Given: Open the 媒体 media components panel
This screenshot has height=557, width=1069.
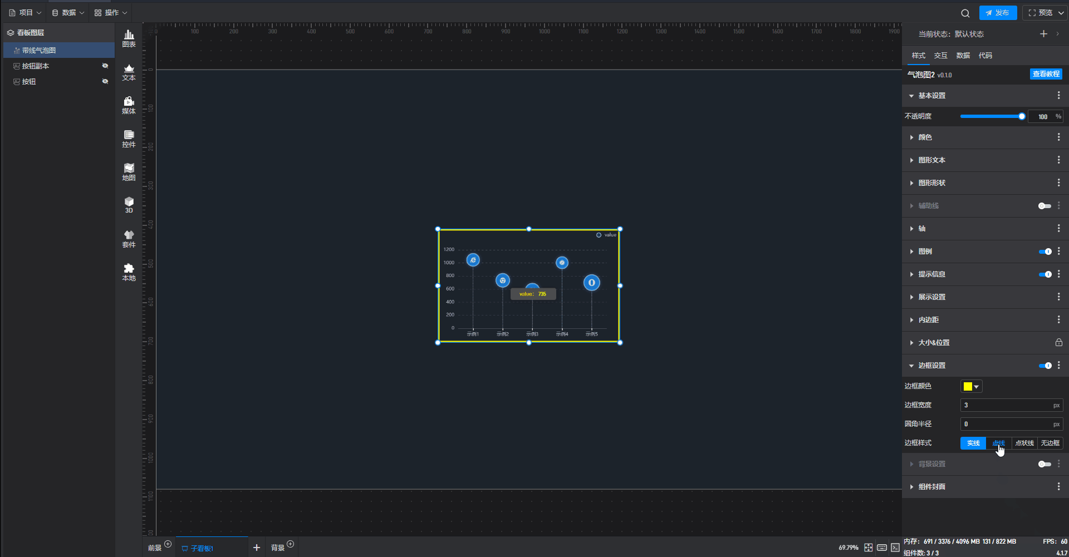Looking at the screenshot, I should 129,105.
